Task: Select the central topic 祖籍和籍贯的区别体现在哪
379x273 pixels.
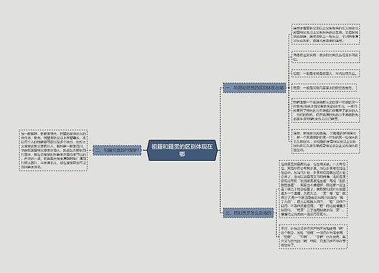Action: click(182, 150)
